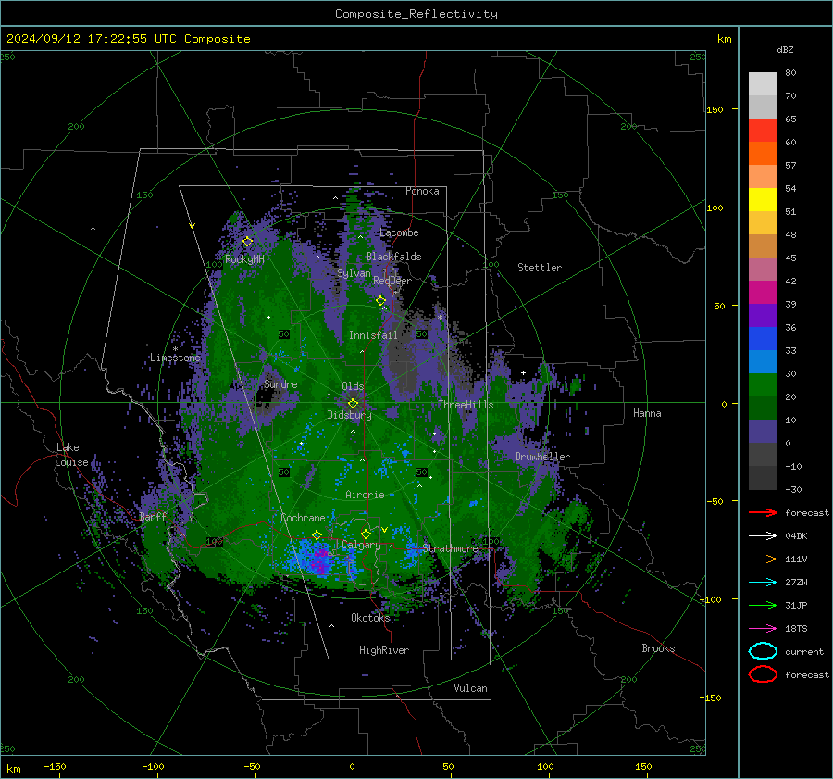833x779 pixels.
Task: Click the Okotoks town label
Action: pyautogui.click(x=370, y=618)
